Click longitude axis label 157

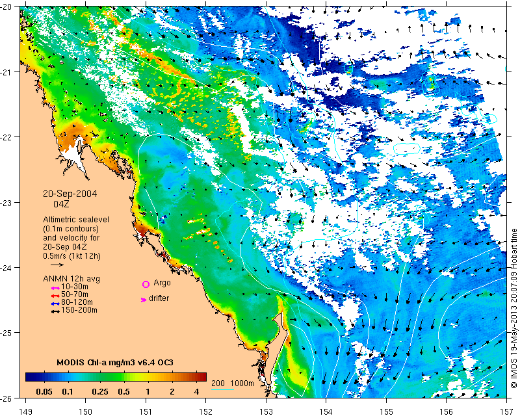pyautogui.click(x=507, y=411)
